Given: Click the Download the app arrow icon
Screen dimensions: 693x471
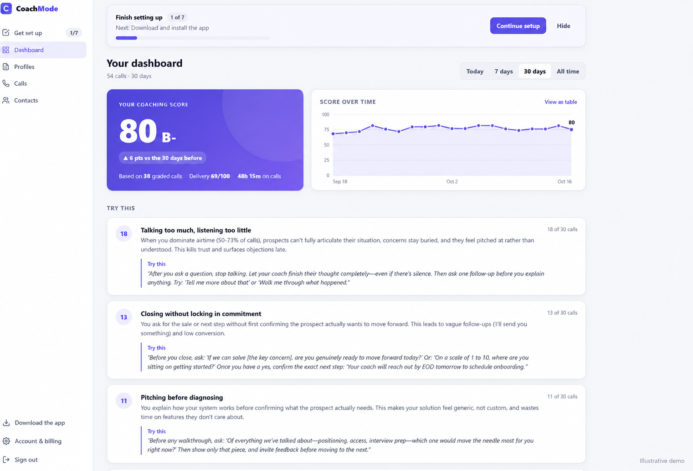Looking at the screenshot, I should [6, 423].
